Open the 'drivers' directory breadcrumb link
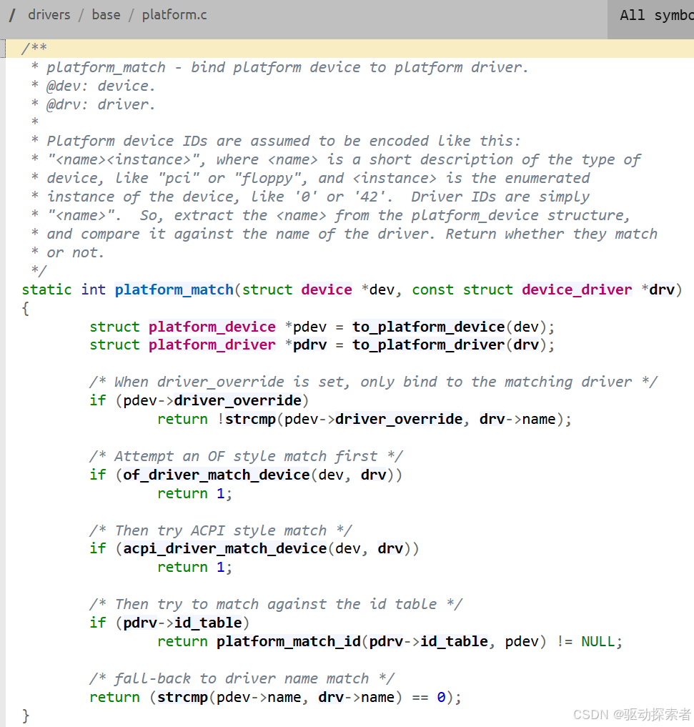Image resolution: width=694 pixels, height=727 pixels. coord(49,14)
